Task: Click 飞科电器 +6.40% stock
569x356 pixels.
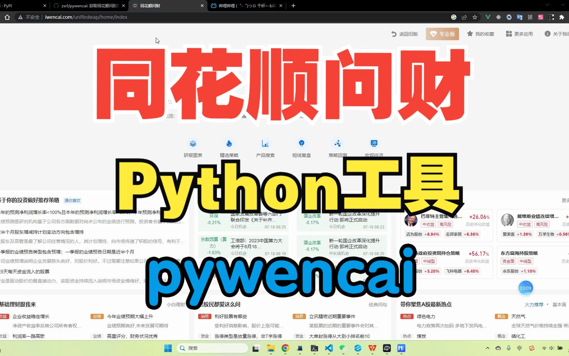Action: [462, 271]
